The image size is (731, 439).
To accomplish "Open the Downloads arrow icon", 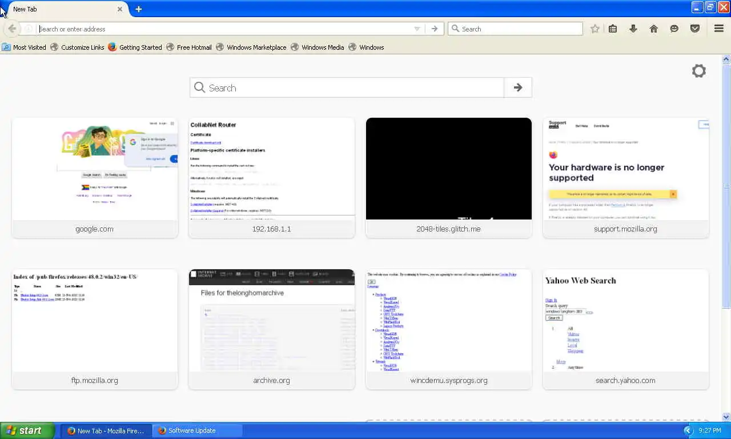I will (x=633, y=29).
